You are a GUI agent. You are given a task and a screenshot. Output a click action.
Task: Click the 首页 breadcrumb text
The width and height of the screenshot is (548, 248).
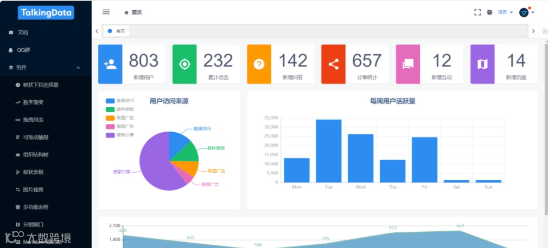click(x=137, y=12)
